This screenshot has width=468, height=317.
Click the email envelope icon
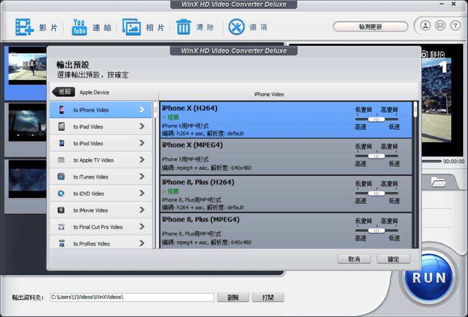(441, 26)
